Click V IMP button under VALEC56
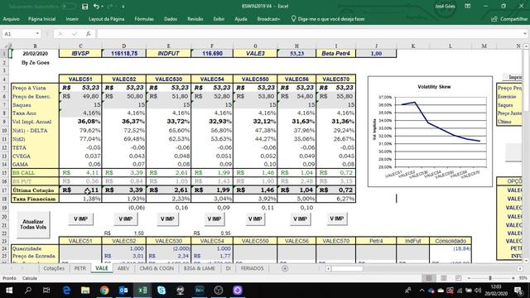Viewport: 530px width, 298px height. pos(300,219)
